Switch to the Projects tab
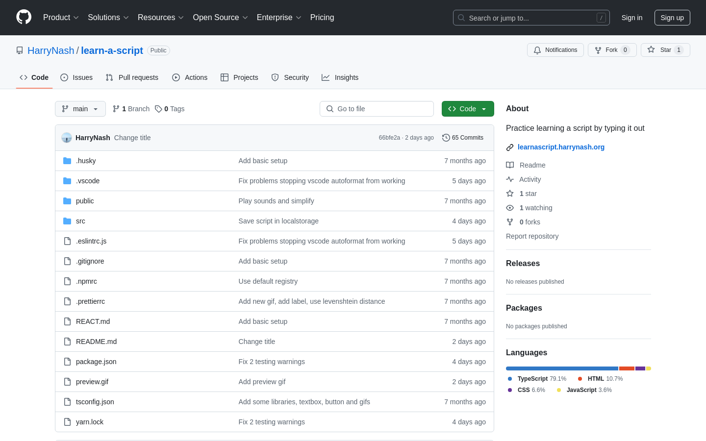Viewport: 706px width, 441px height. point(239,77)
